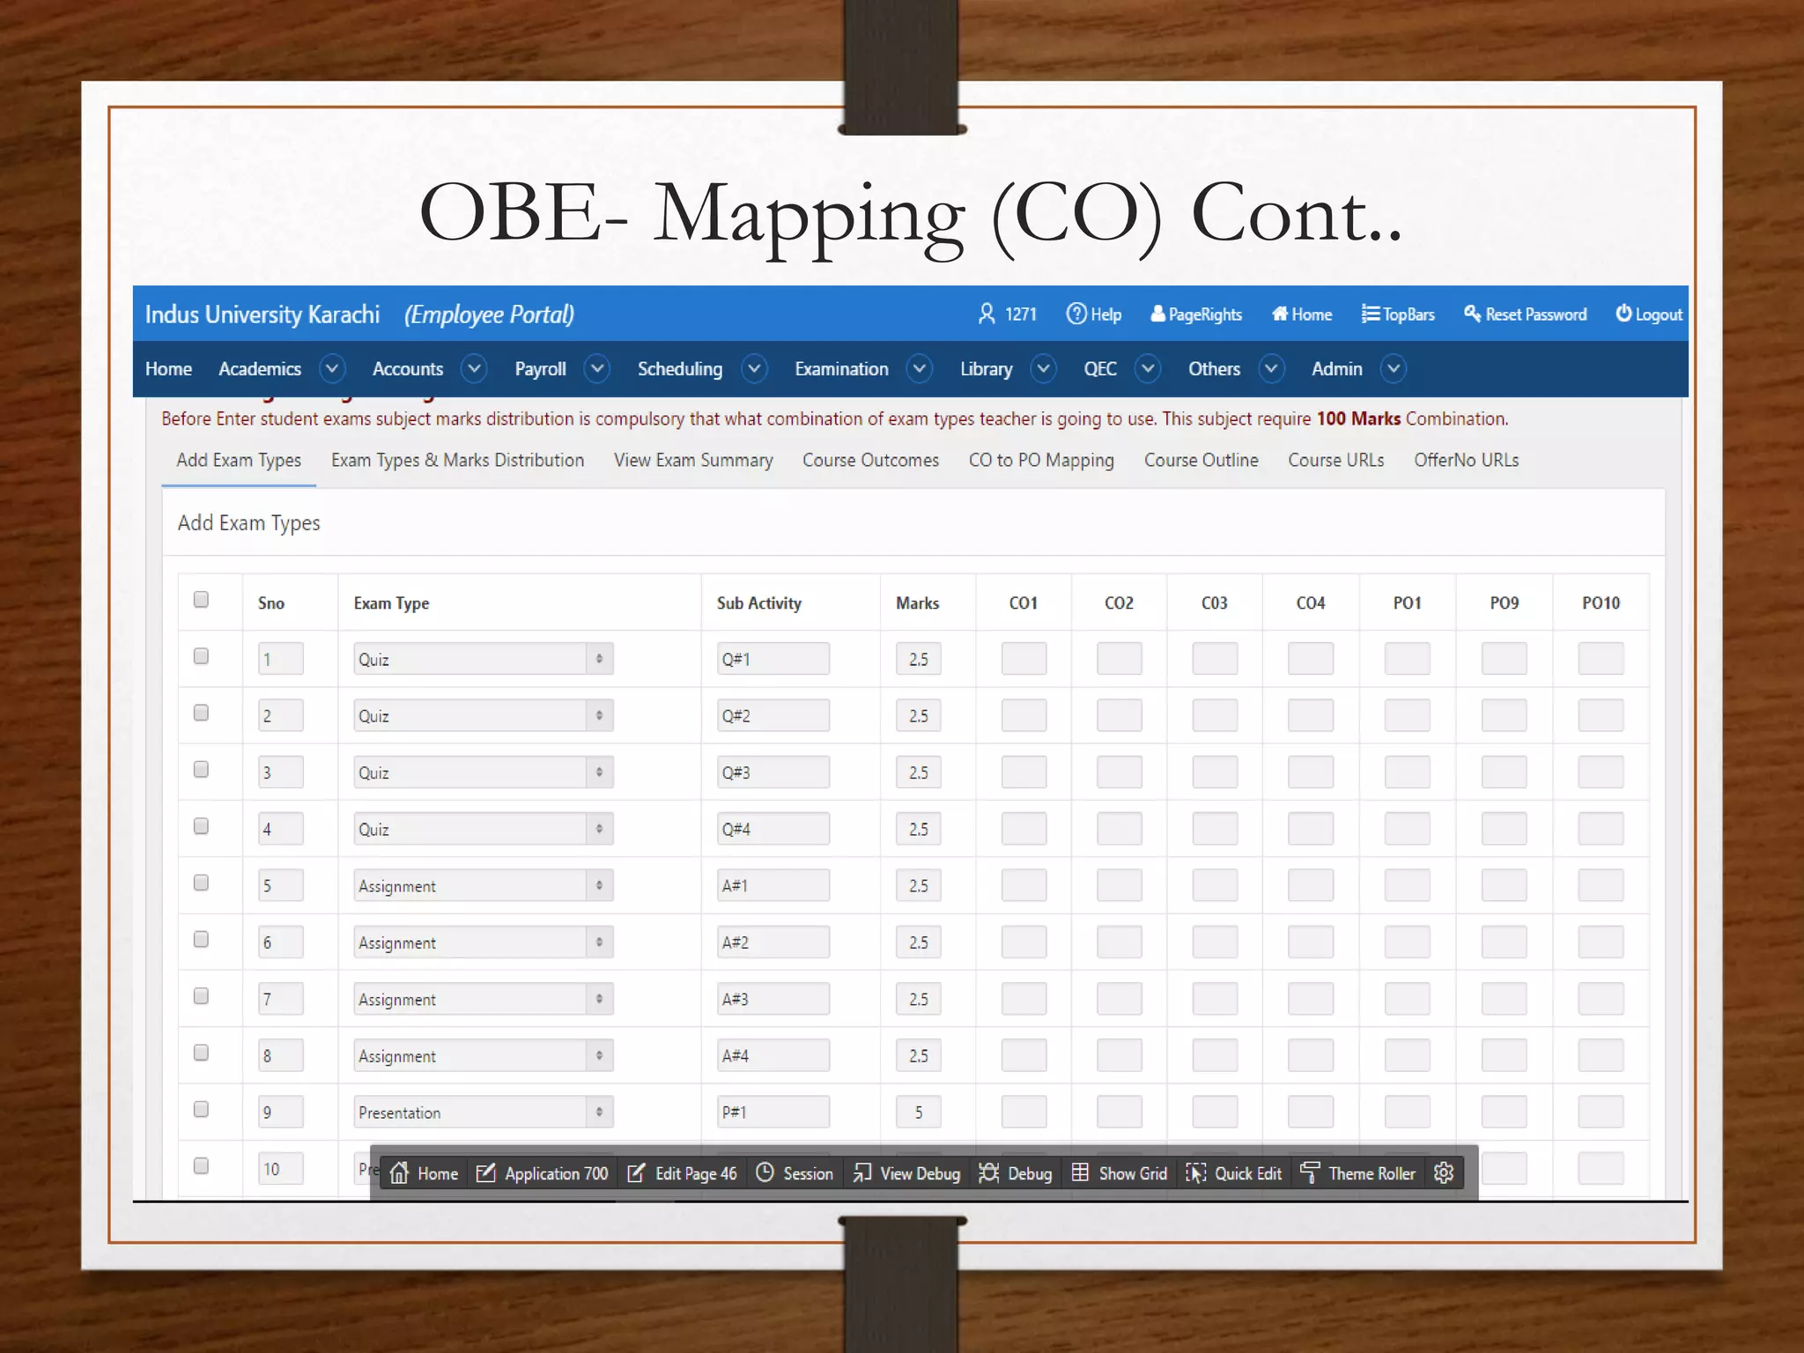This screenshot has height=1353, width=1804.
Task: Check the row 4 Quiz Q#4 checkbox
Action: pos(201,826)
